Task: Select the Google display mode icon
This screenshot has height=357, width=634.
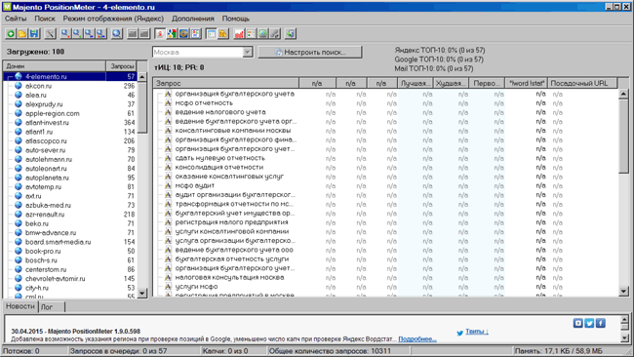Action: pos(172,34)
